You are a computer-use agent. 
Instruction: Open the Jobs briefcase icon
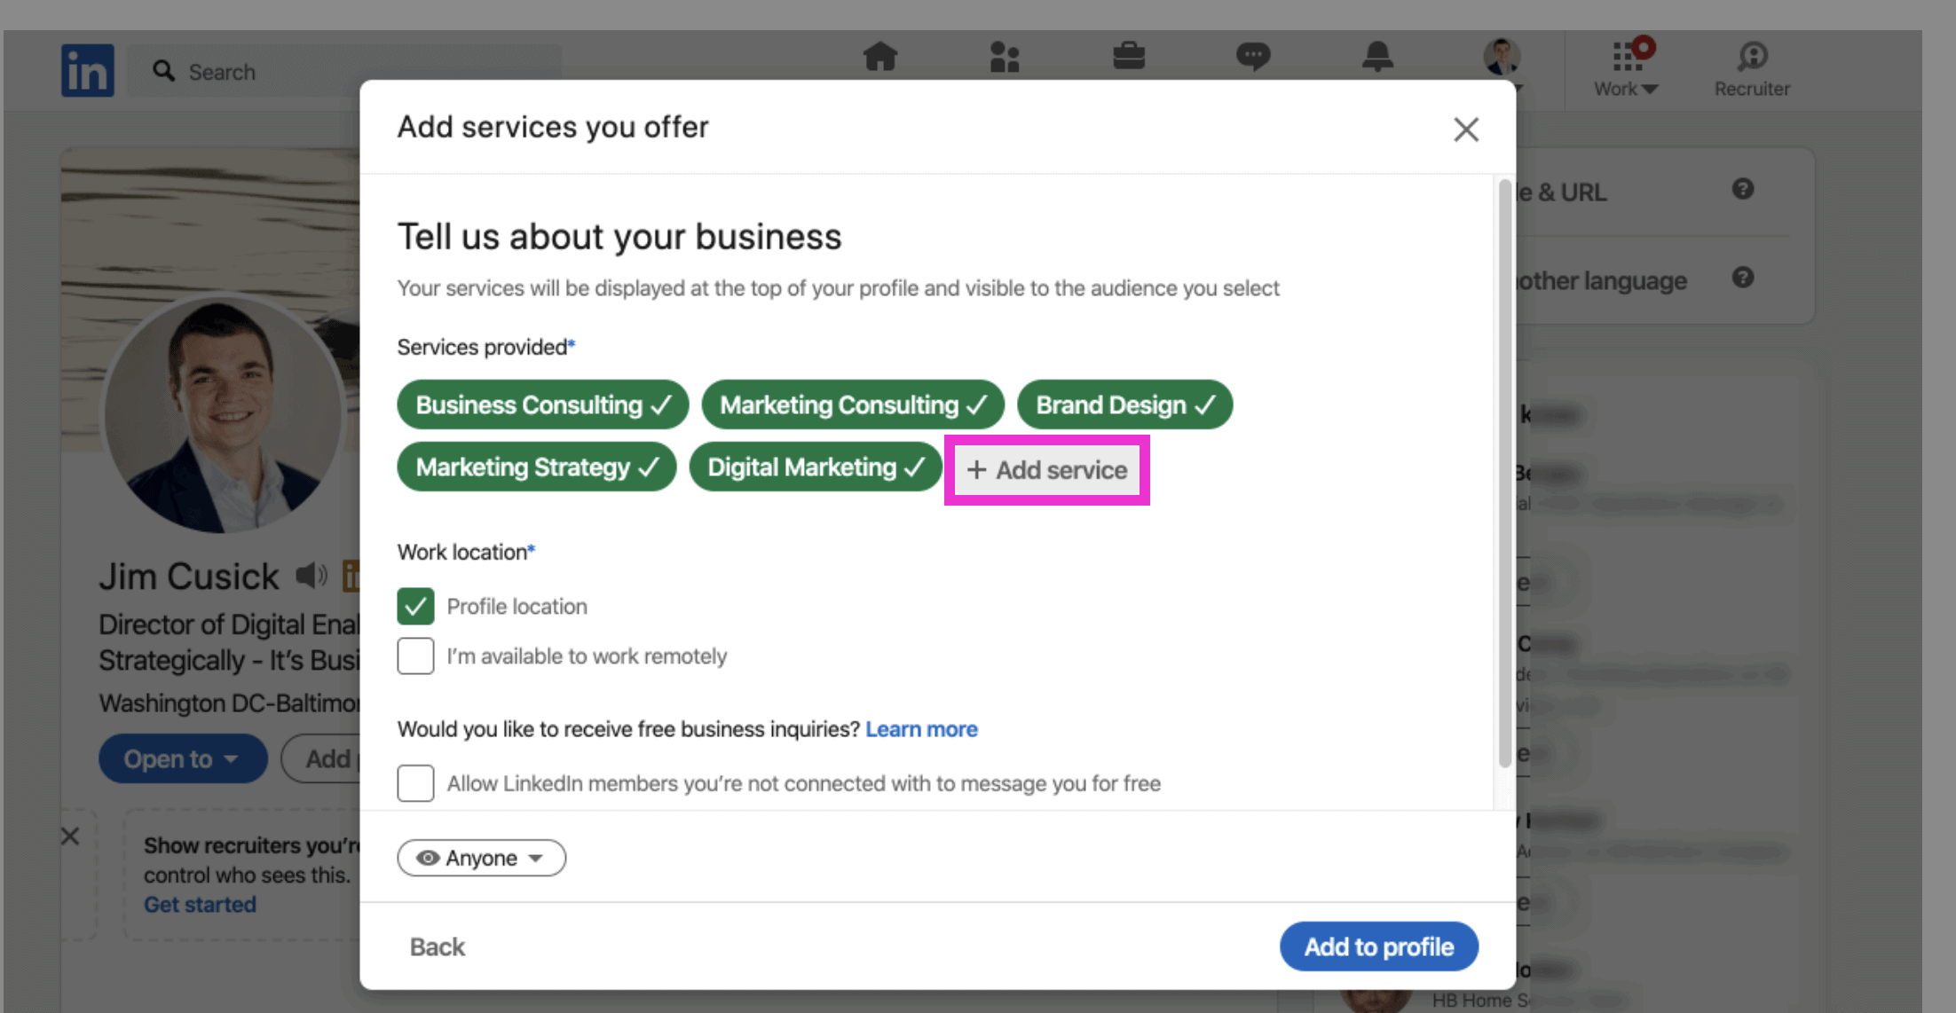click(1129, 57)
